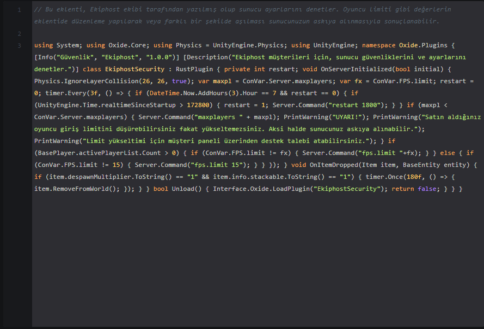Click the 'Interface.Oxide.LoadPlugin' call
This screenshot has height=329, width=484.
click(x=261, y=189)
